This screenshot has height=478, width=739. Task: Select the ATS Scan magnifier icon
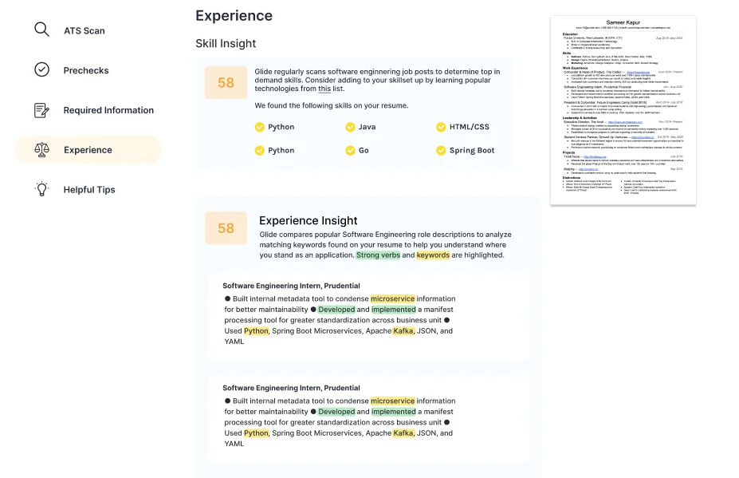click(x=41, y=29)
